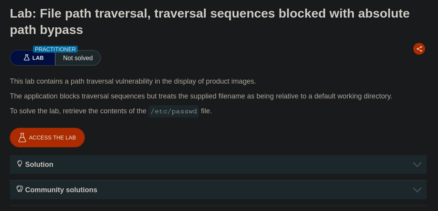Image resolution: width=438 pixels, height=211 pixels.
Task: Click the lightbulb icon beside Solution
Action: (x=20, y=163)
